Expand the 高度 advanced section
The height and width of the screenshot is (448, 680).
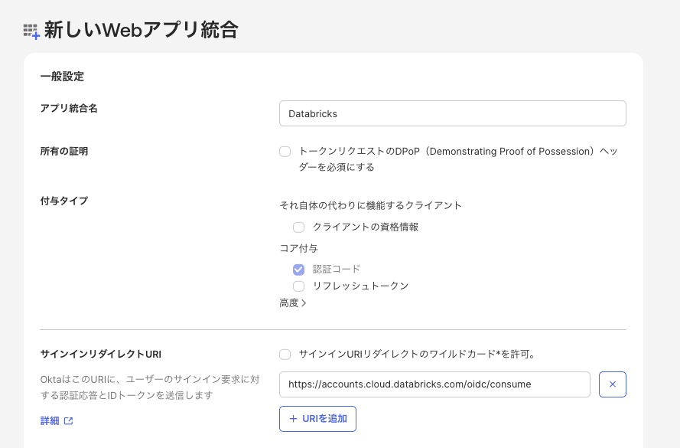[293, 303]
